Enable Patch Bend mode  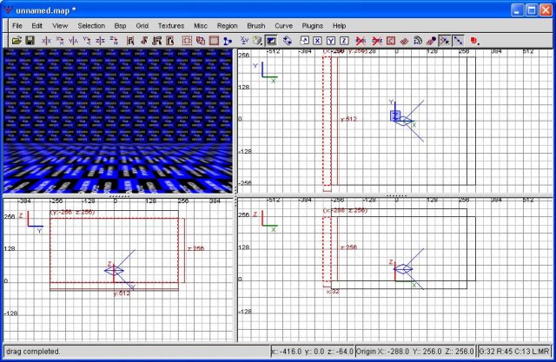(x=418, y=41)
